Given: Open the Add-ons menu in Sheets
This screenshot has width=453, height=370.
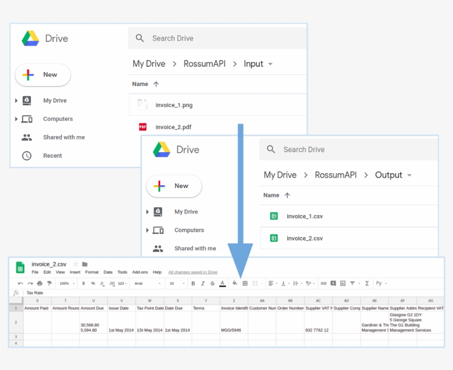Looking at the screenshot, I should coord(140,272).
